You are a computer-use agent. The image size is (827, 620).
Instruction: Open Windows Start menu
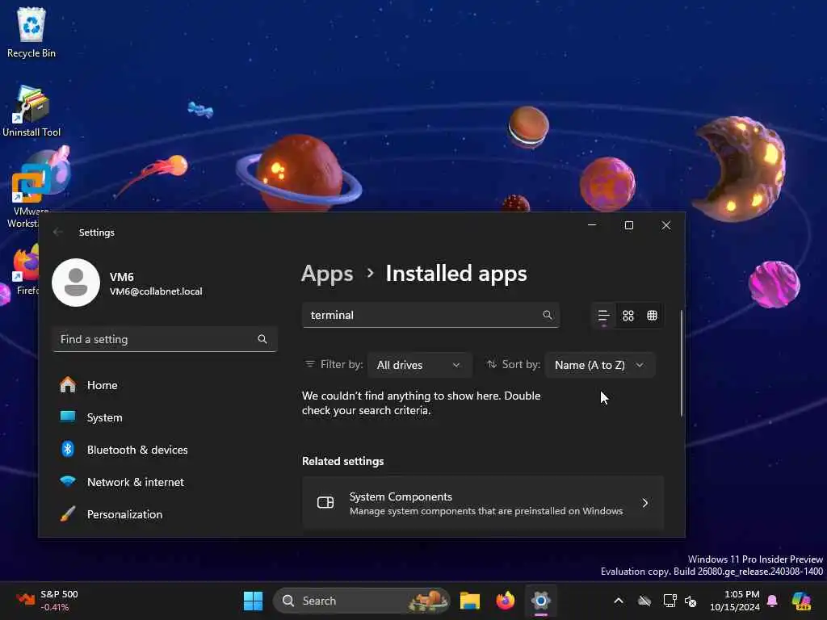tap(253, 601)
